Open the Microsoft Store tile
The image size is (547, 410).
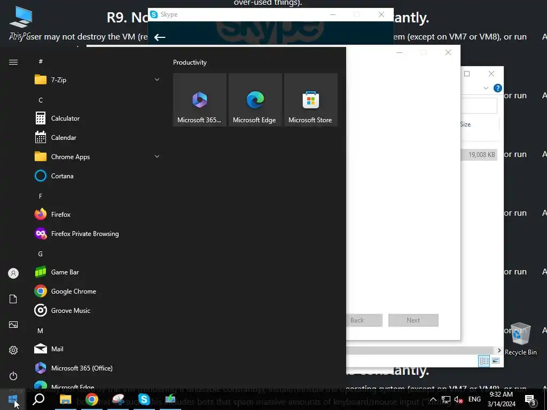[x=310, y=100]
